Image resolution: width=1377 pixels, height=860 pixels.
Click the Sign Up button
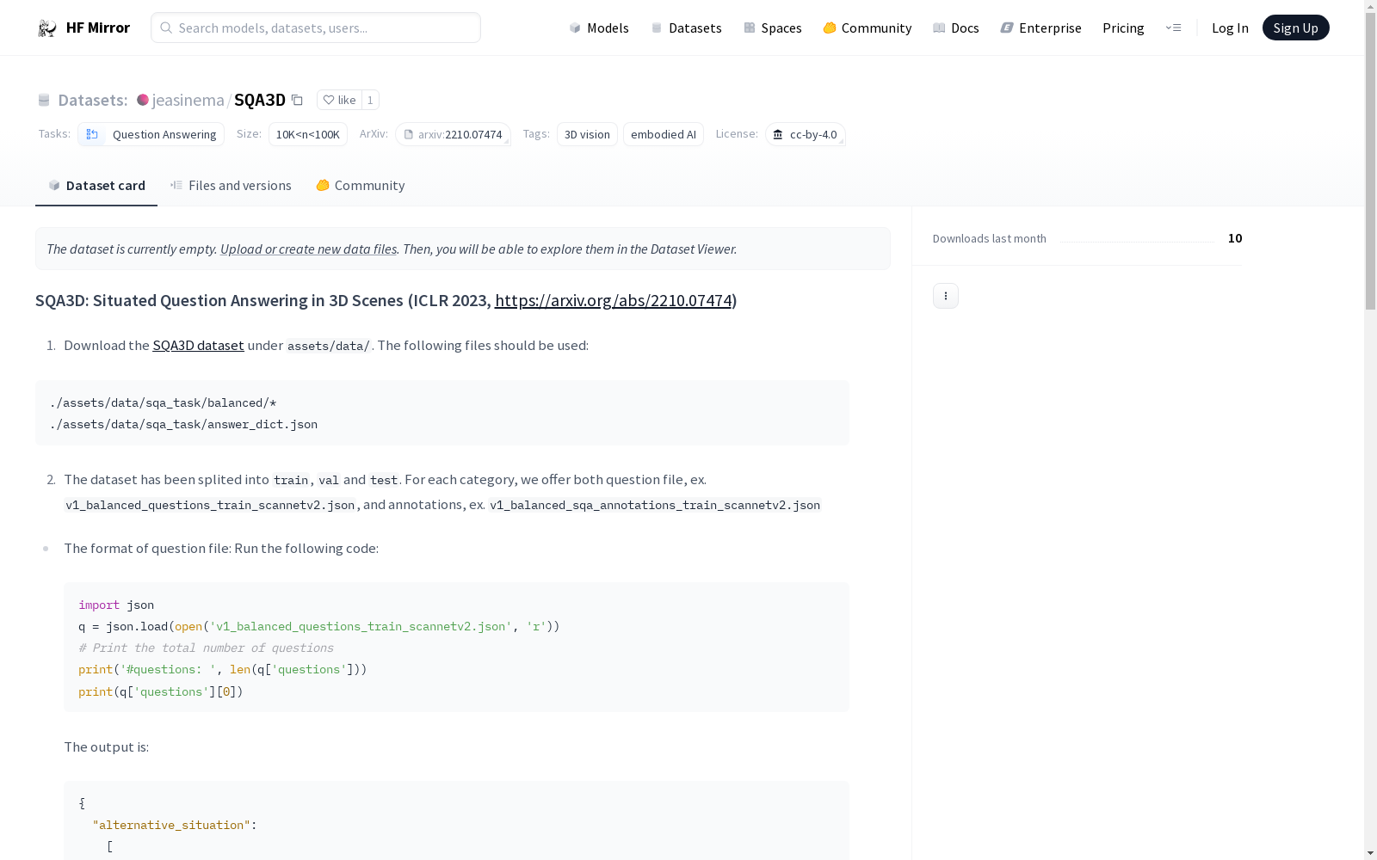coord(1295,28)
